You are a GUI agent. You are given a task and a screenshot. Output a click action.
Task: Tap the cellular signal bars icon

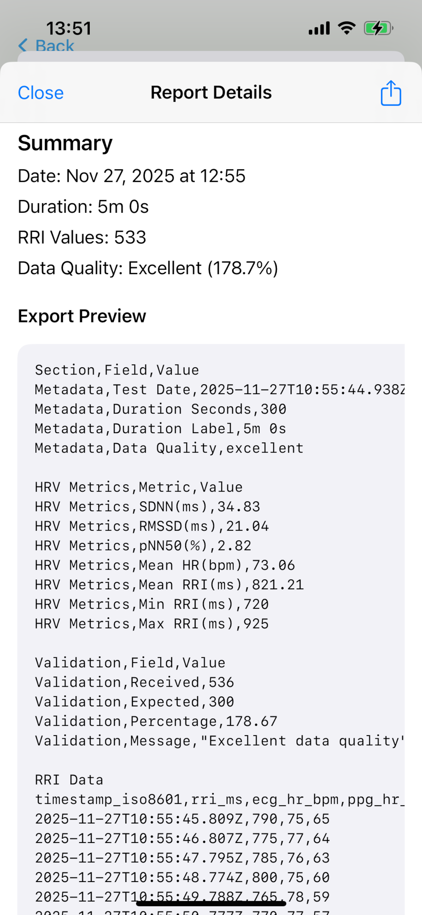tap(319, 28)
